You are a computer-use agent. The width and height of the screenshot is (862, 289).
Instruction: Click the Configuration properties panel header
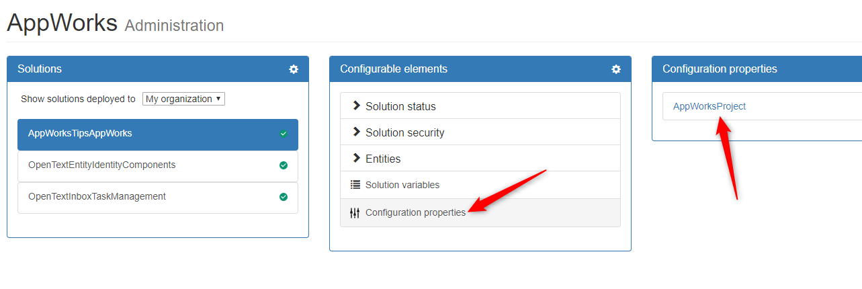pyautogui.click(x=720, y=69)
